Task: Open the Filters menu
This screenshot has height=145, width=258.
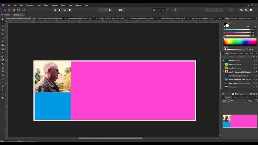Action: point(63,5)
